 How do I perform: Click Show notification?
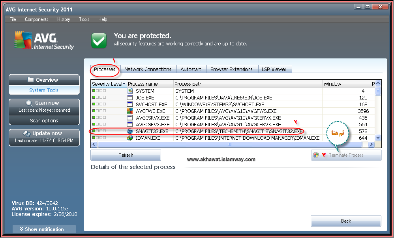[x=44, y=229]
